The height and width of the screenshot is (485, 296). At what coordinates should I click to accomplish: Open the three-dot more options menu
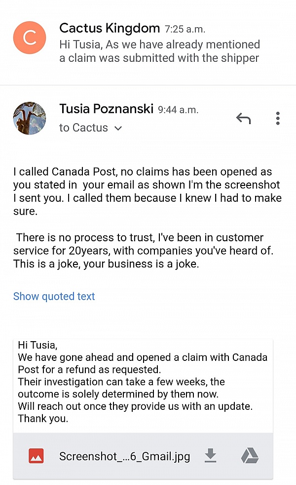pyautogui.click(x=278, y=119)
